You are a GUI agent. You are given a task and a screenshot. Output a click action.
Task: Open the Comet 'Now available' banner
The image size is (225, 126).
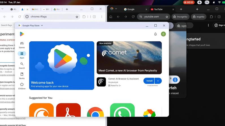(129, 58)
